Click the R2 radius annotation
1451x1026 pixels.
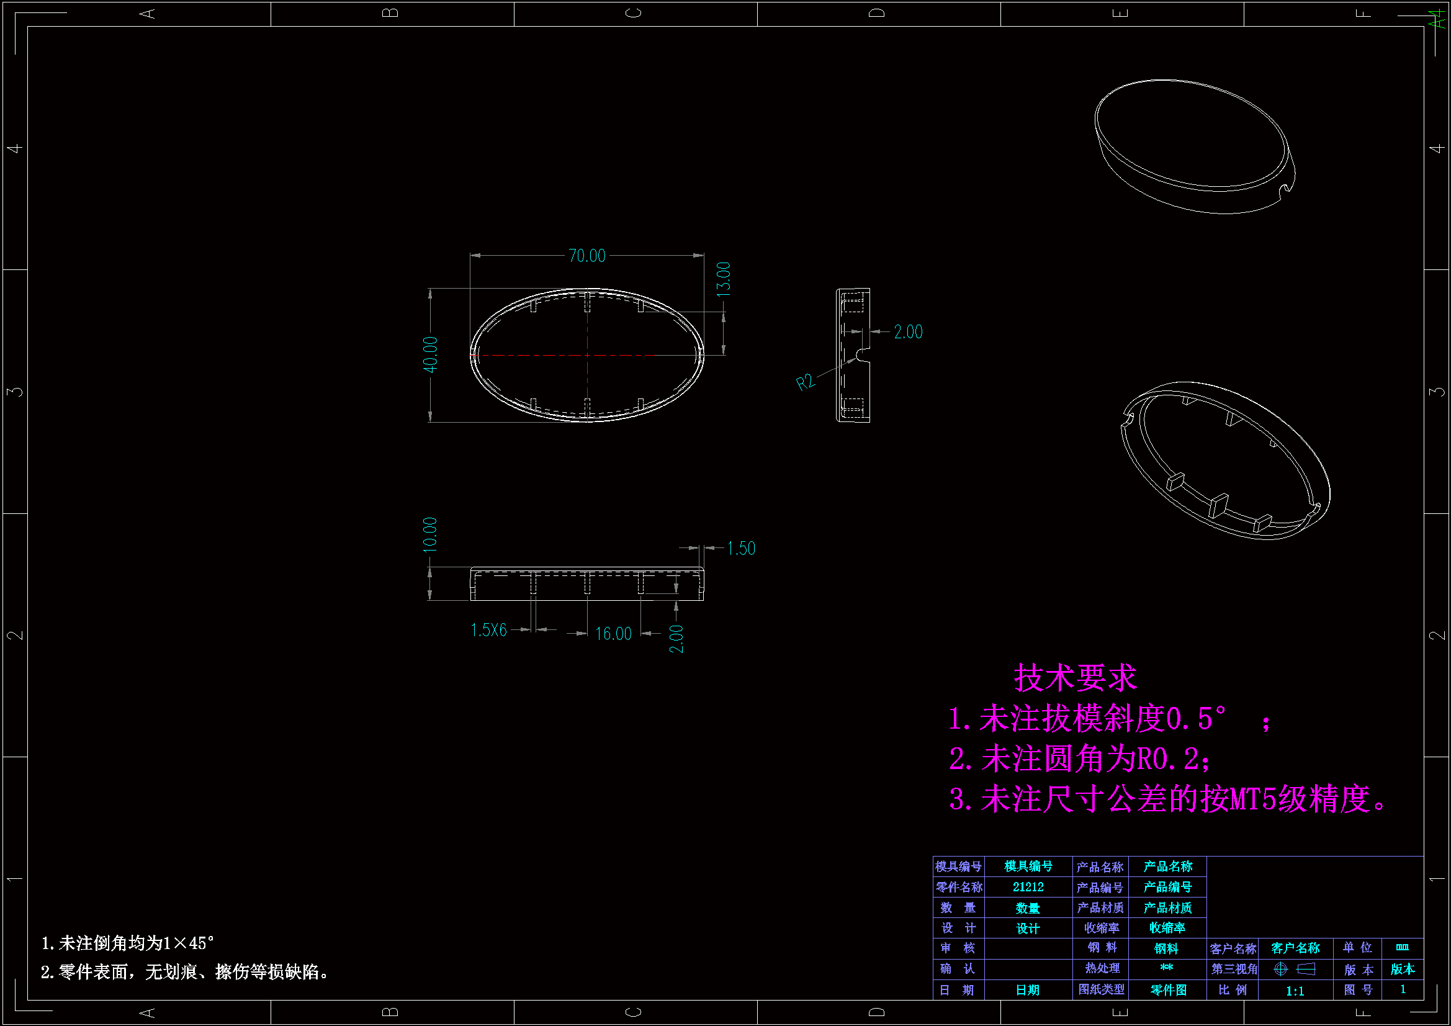coord(805,382)
